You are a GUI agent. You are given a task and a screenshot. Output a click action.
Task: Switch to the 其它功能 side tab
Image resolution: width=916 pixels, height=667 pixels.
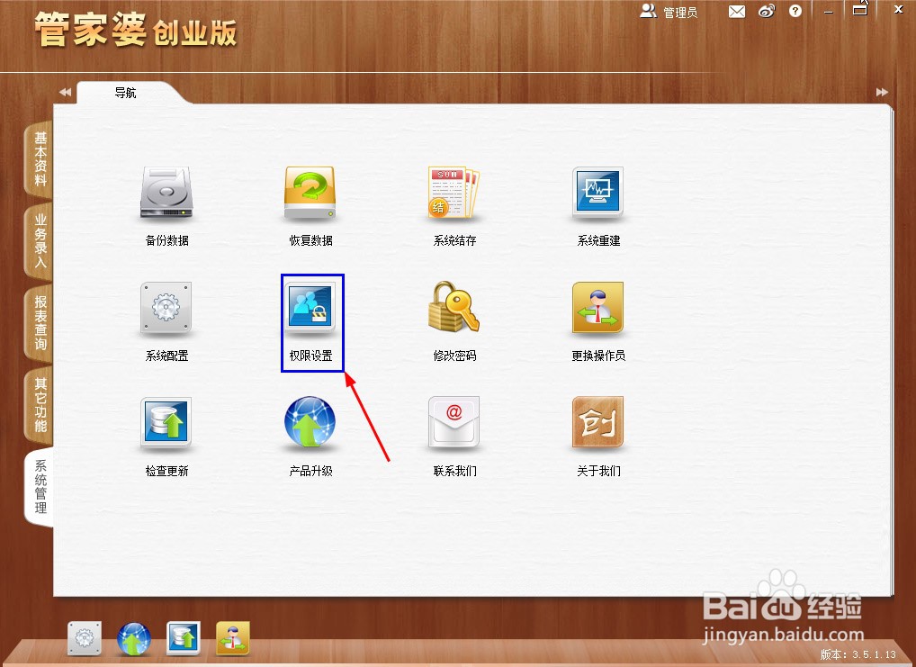[40, 404]
